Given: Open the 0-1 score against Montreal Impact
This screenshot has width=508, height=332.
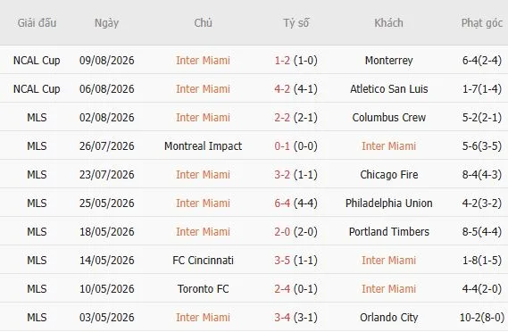Looking at the screenshot, I should click(x=282, y=145).
